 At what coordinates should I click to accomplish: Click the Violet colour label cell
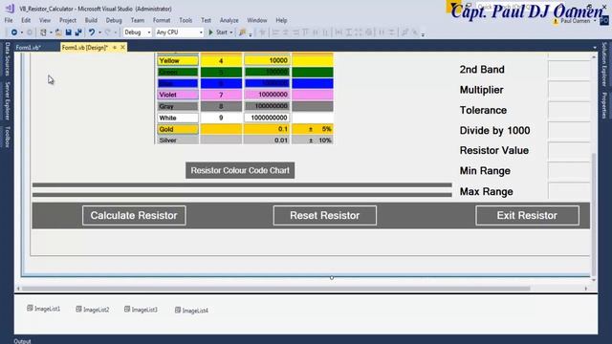(x=178, y=95)
